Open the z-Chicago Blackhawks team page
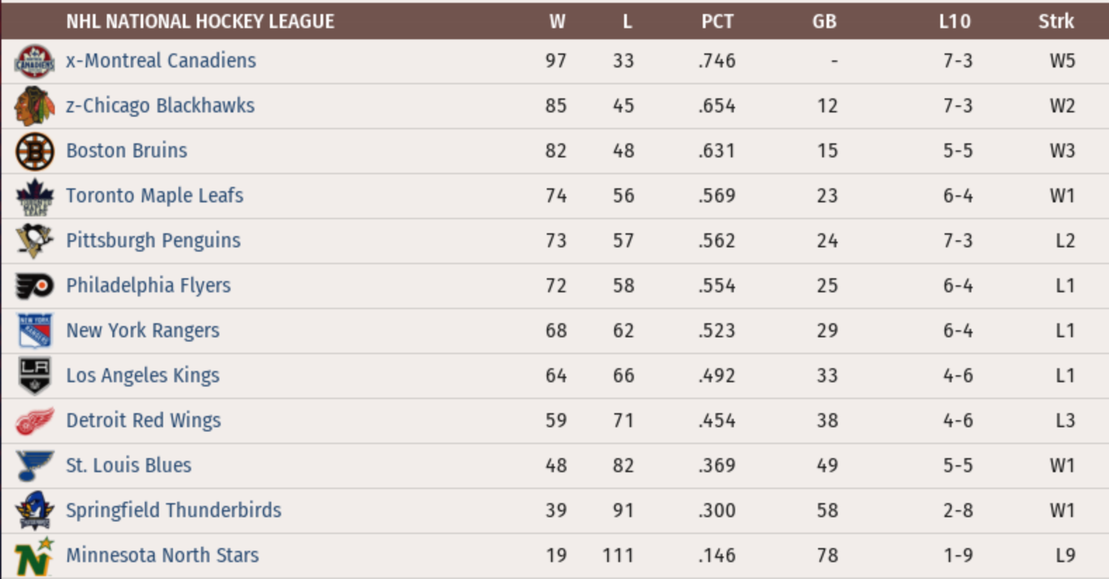 pos(160,106)
